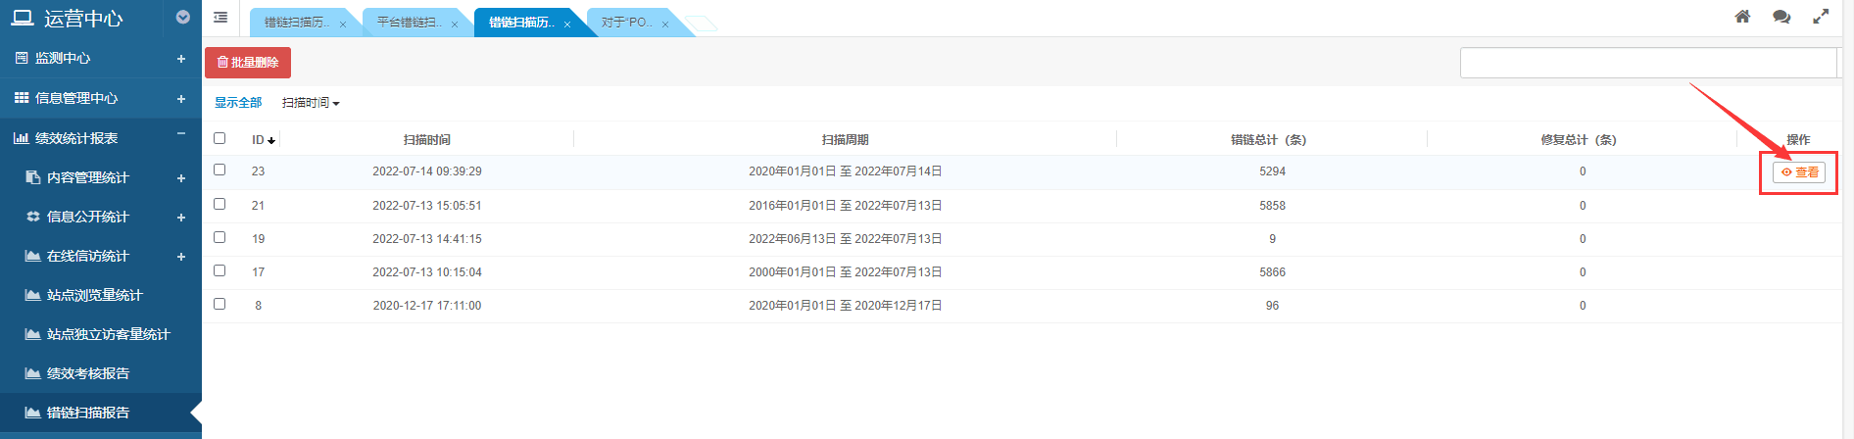1854x439 pixels.
Task: Click scan time 2020-12-17 17:11:00
Action: (x=427, y=306)
